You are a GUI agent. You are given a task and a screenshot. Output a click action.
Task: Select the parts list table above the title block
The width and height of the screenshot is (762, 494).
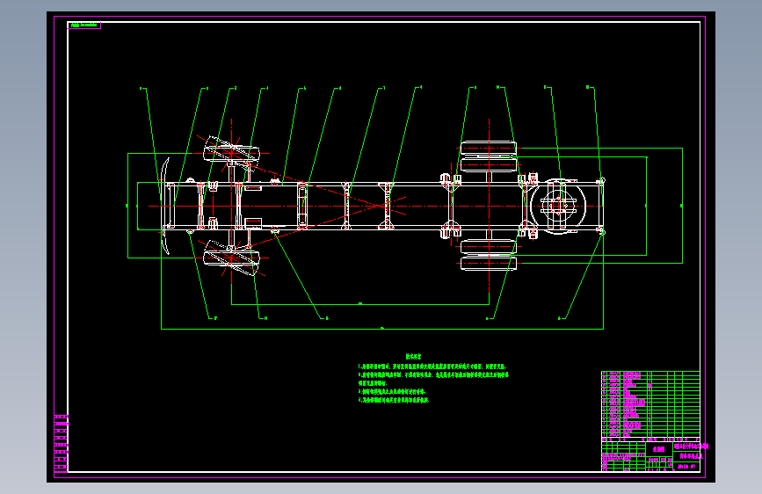[650, 404]
